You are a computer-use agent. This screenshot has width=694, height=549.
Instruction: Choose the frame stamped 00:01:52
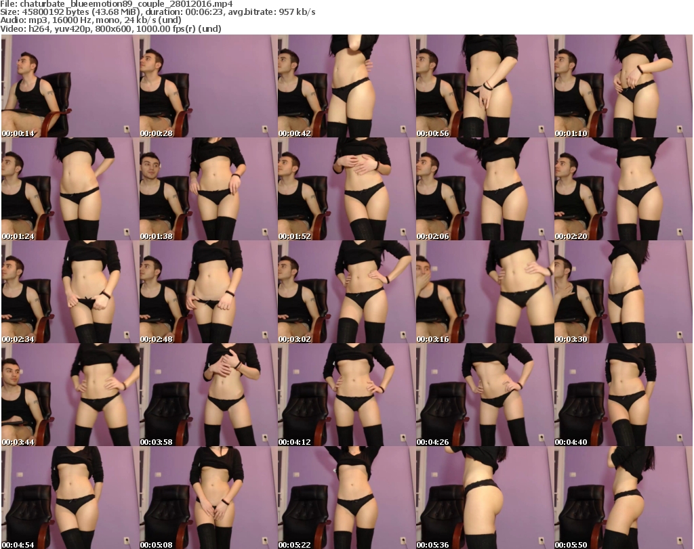(x=346, y=189)
